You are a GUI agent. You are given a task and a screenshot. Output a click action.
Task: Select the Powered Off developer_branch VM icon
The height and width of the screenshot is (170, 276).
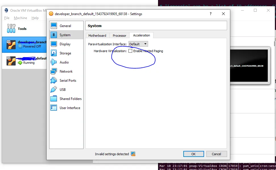pos(11,45)
